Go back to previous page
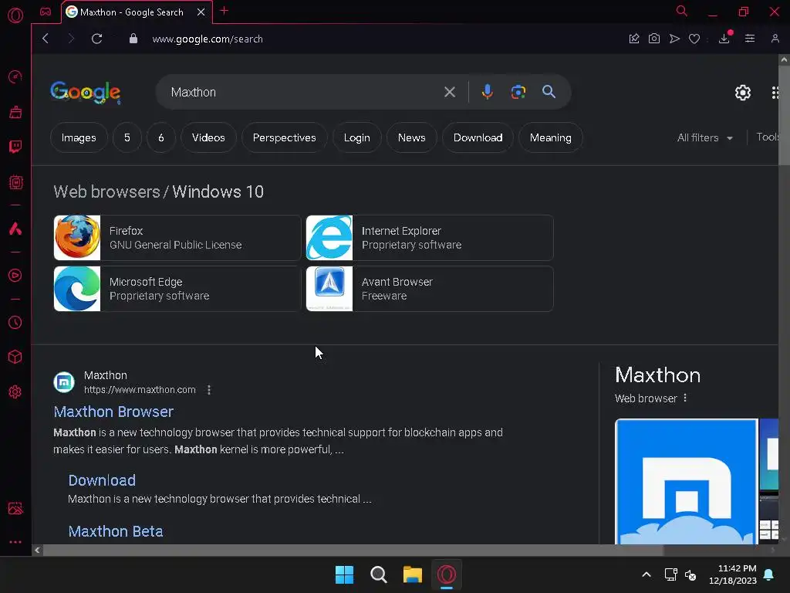The height and width of the screenshot is (593, 790). pos(46,39)
